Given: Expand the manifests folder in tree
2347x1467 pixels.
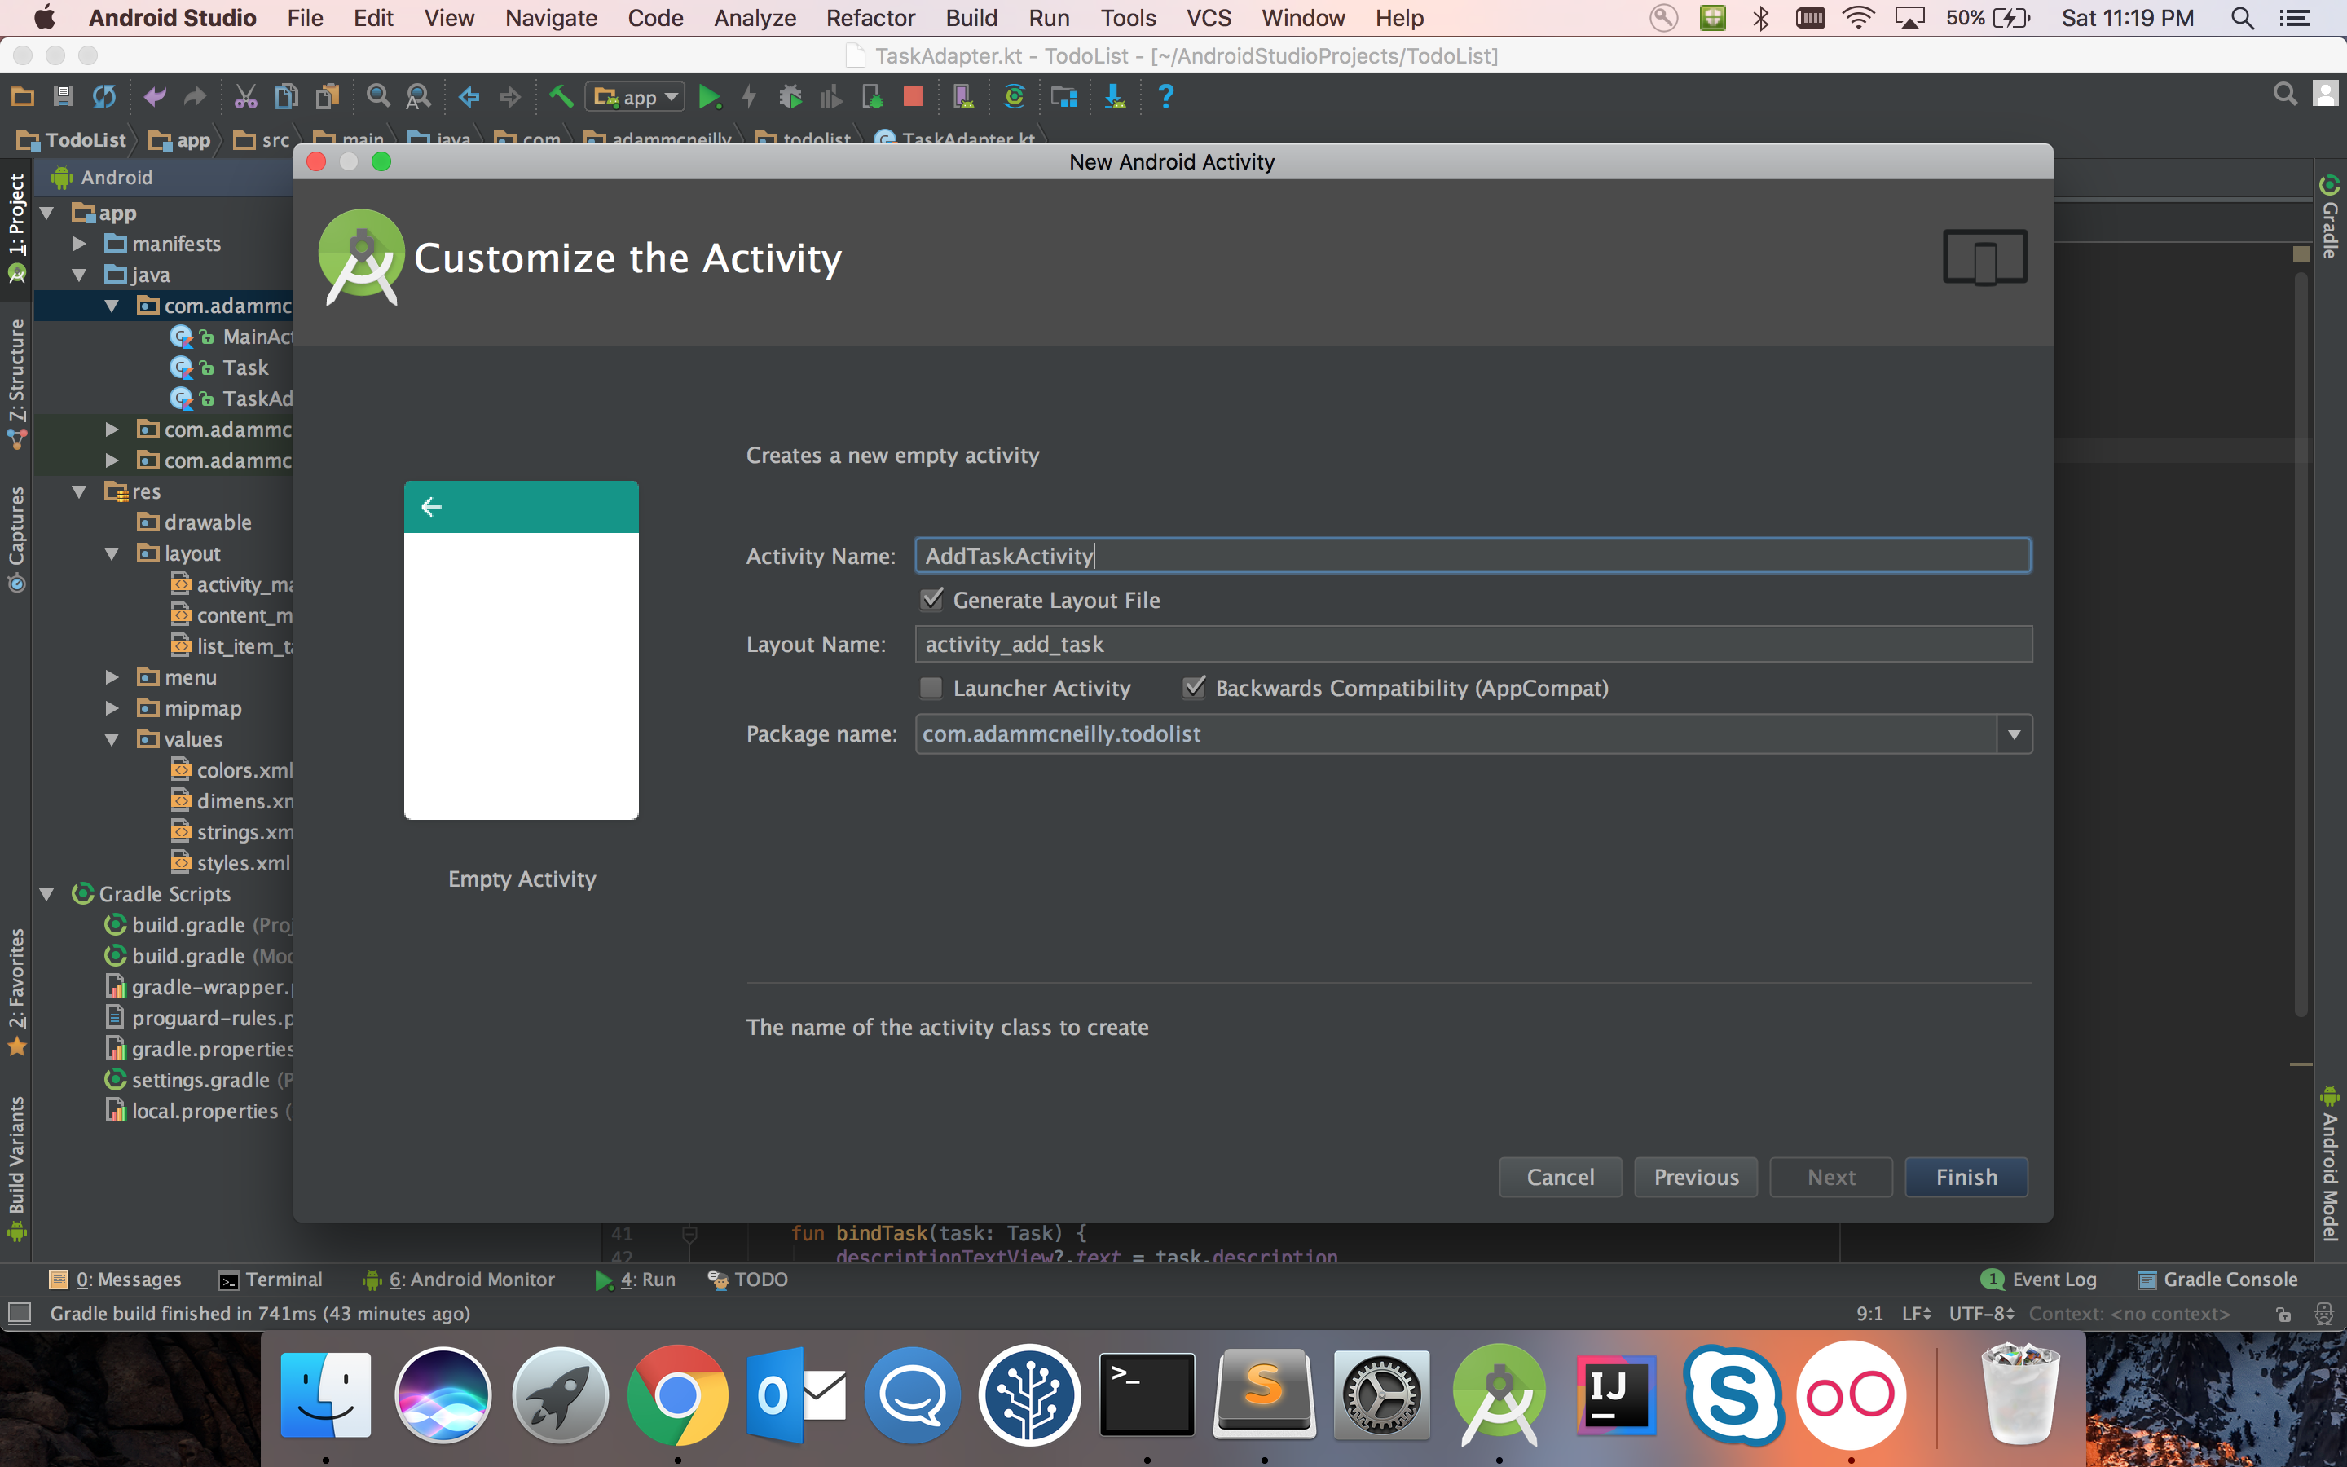Looking at the screenshot, I should (81, 244).
